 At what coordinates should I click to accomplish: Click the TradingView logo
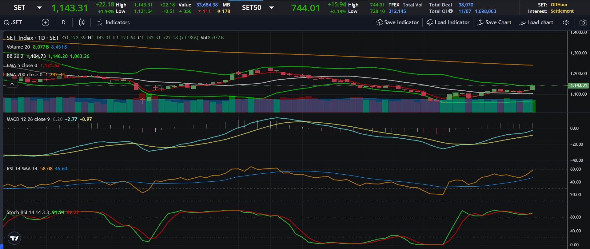14,238
